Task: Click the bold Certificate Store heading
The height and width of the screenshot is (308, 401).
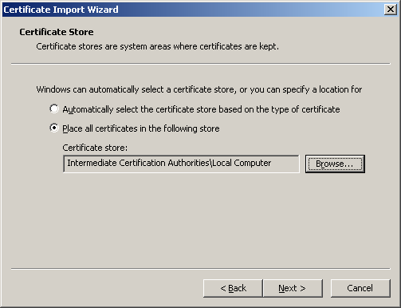Action: pyautogui.click(x=57, y=32)
